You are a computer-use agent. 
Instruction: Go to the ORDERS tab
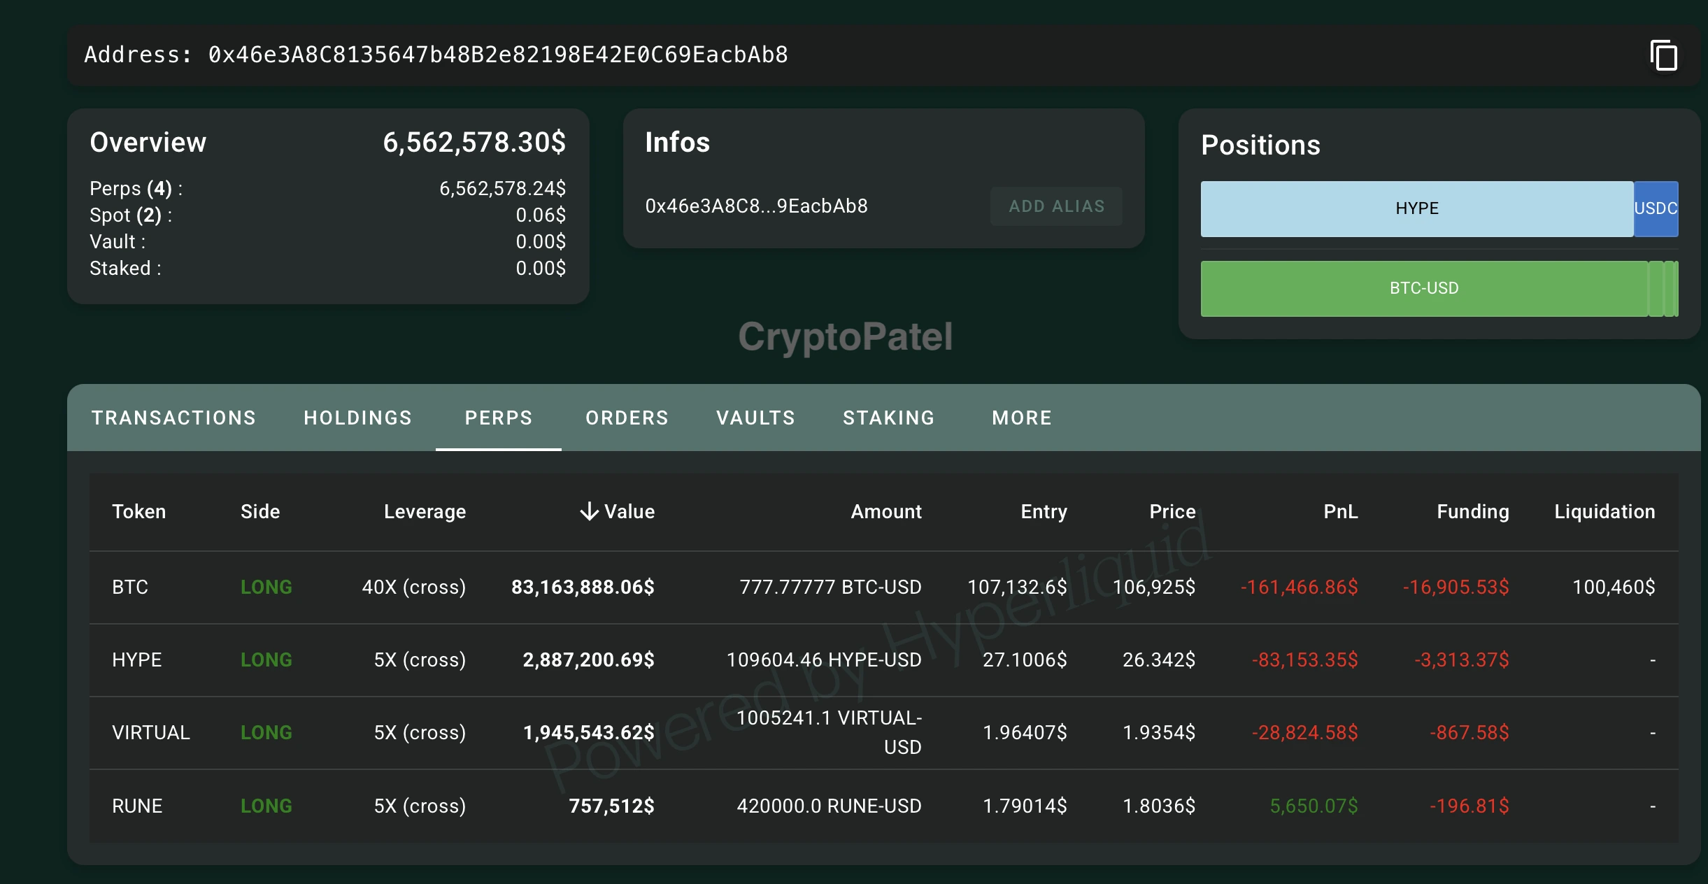627,418
